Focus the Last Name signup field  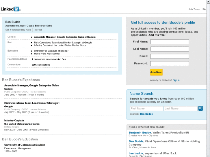(170, 49)
